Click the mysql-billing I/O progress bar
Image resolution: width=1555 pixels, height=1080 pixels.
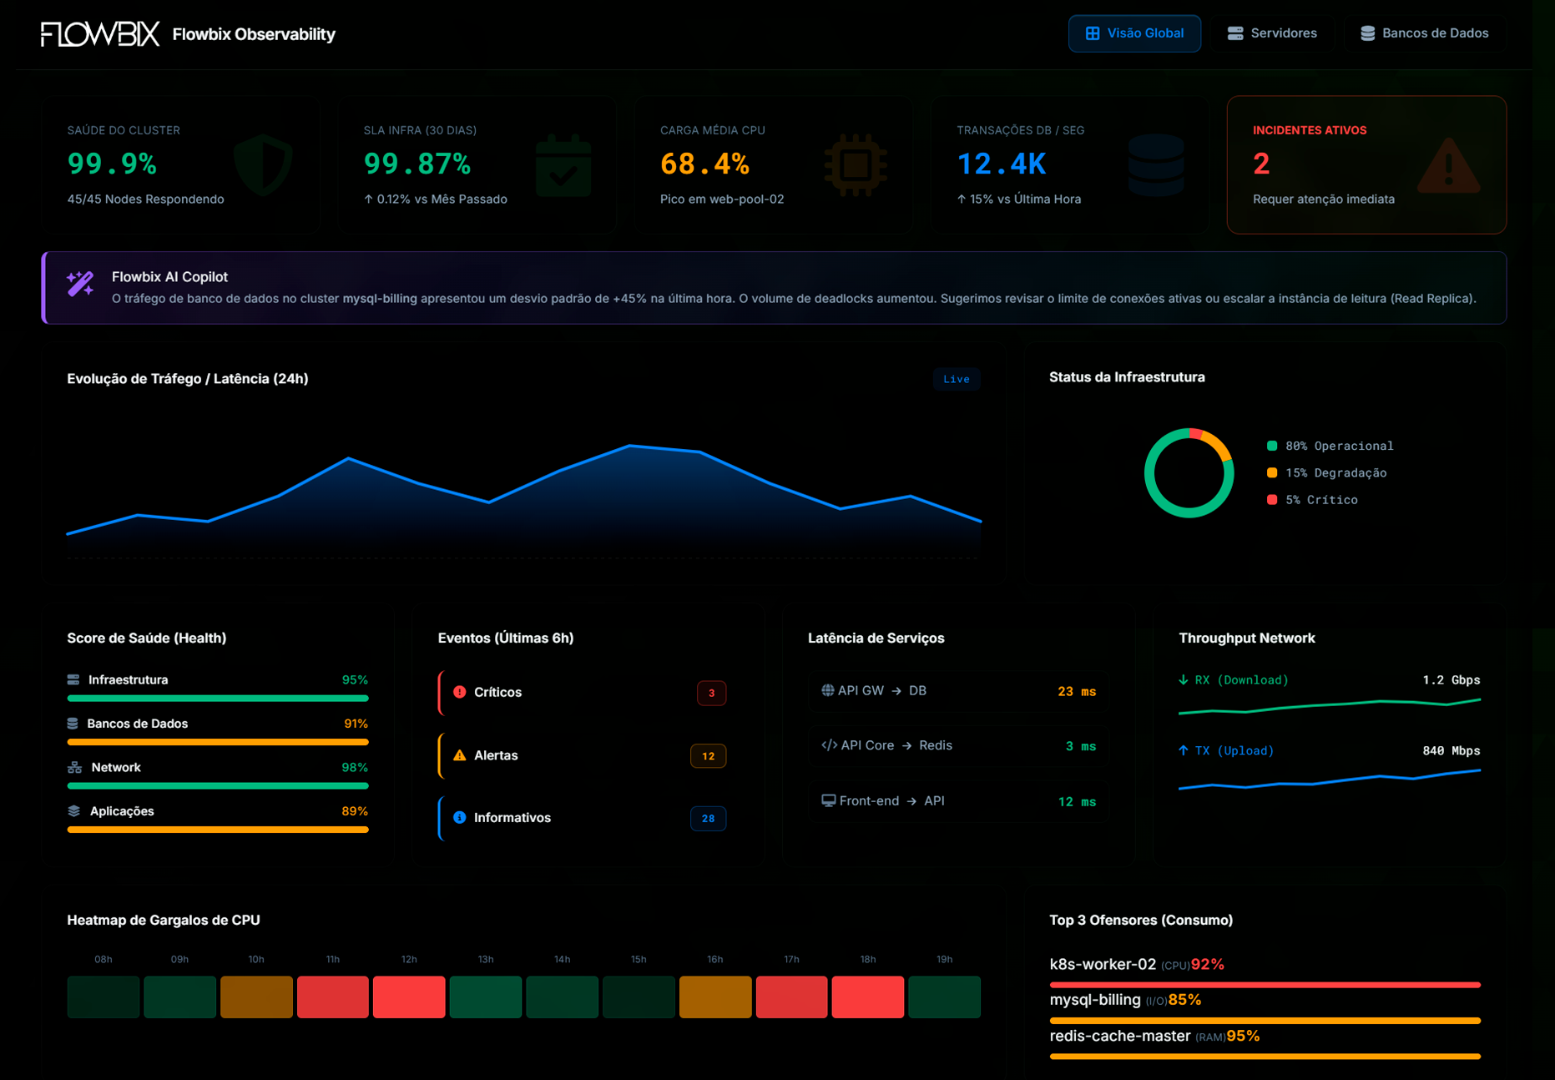1265,1019
